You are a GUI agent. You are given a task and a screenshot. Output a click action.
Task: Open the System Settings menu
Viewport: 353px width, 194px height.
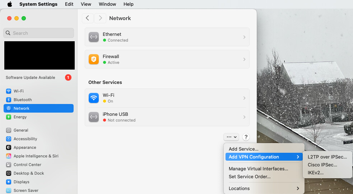[x=38, y=4]
